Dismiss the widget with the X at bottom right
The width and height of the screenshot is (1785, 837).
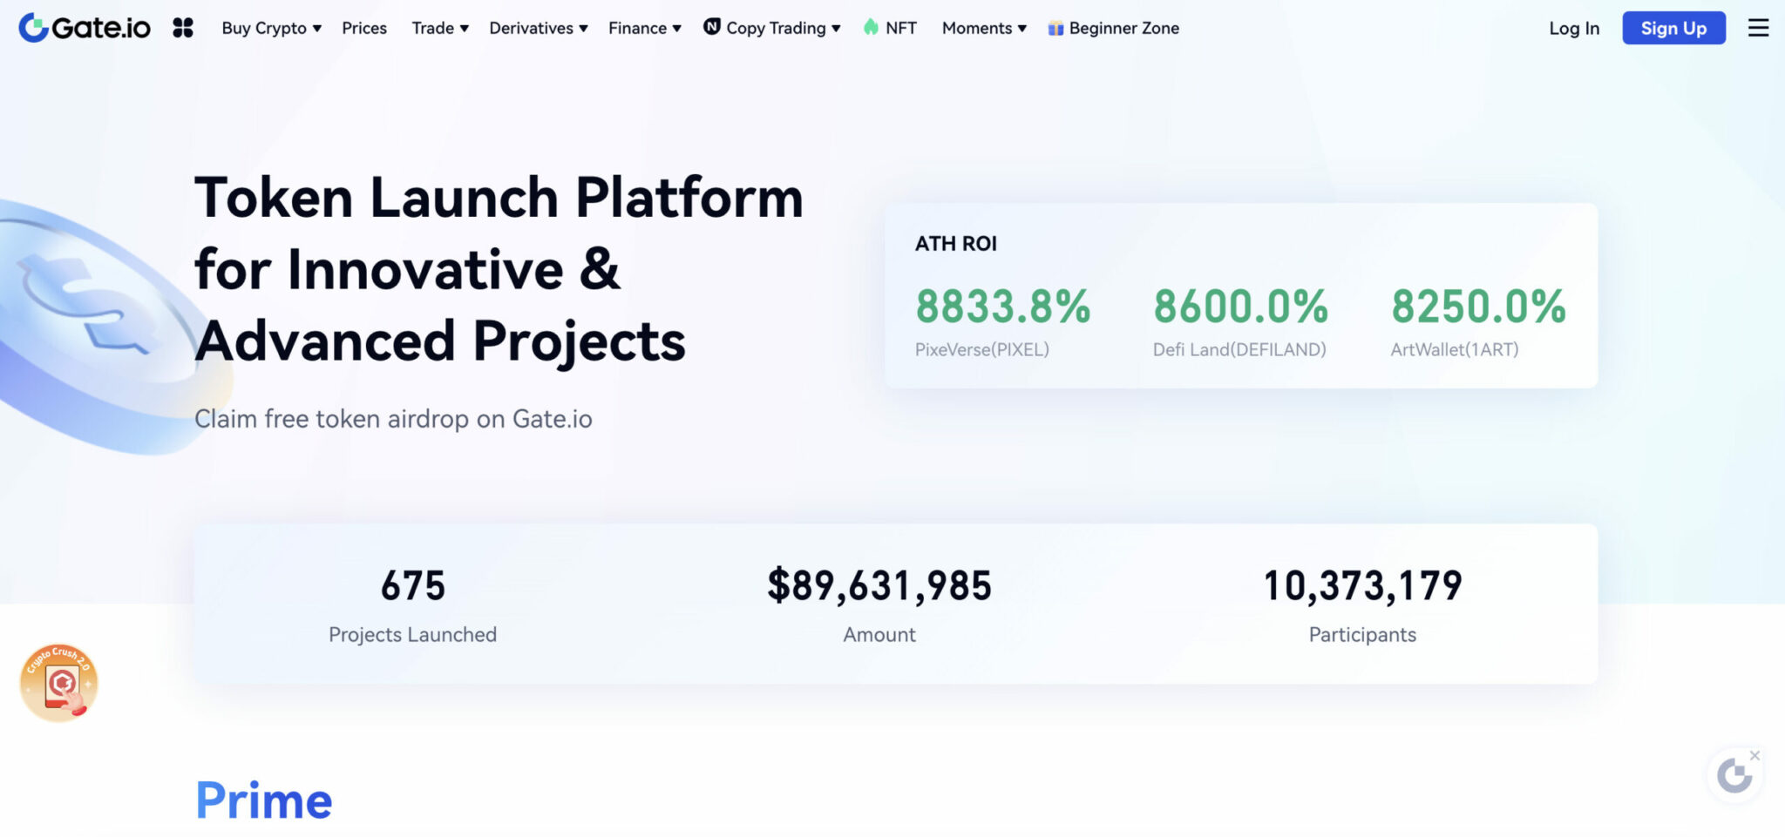click(x=1755, y=754)
